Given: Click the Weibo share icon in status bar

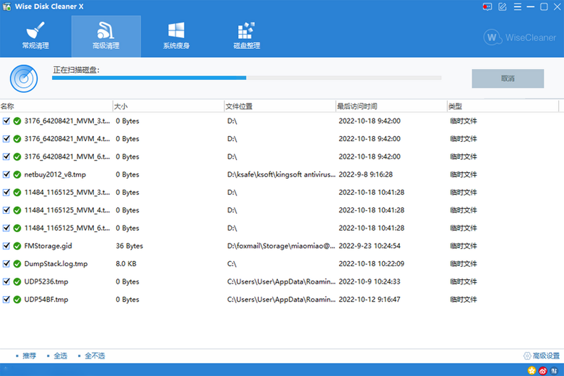Looking at the screenshot, I should 543,370.
